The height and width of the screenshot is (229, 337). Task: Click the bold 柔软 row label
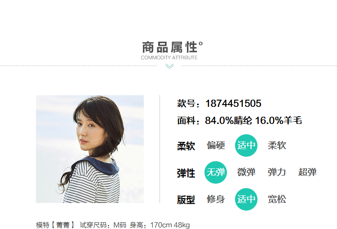[x=186, y=146]
